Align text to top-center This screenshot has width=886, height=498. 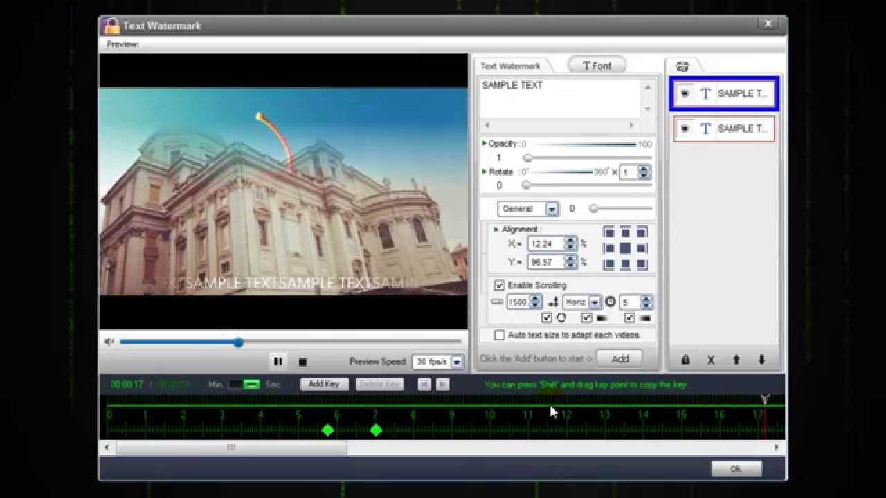(x=625, y=232)
